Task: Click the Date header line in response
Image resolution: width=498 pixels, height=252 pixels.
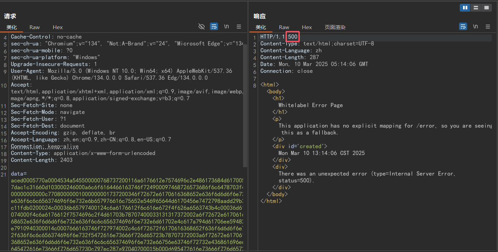Action: pos(314,64)
